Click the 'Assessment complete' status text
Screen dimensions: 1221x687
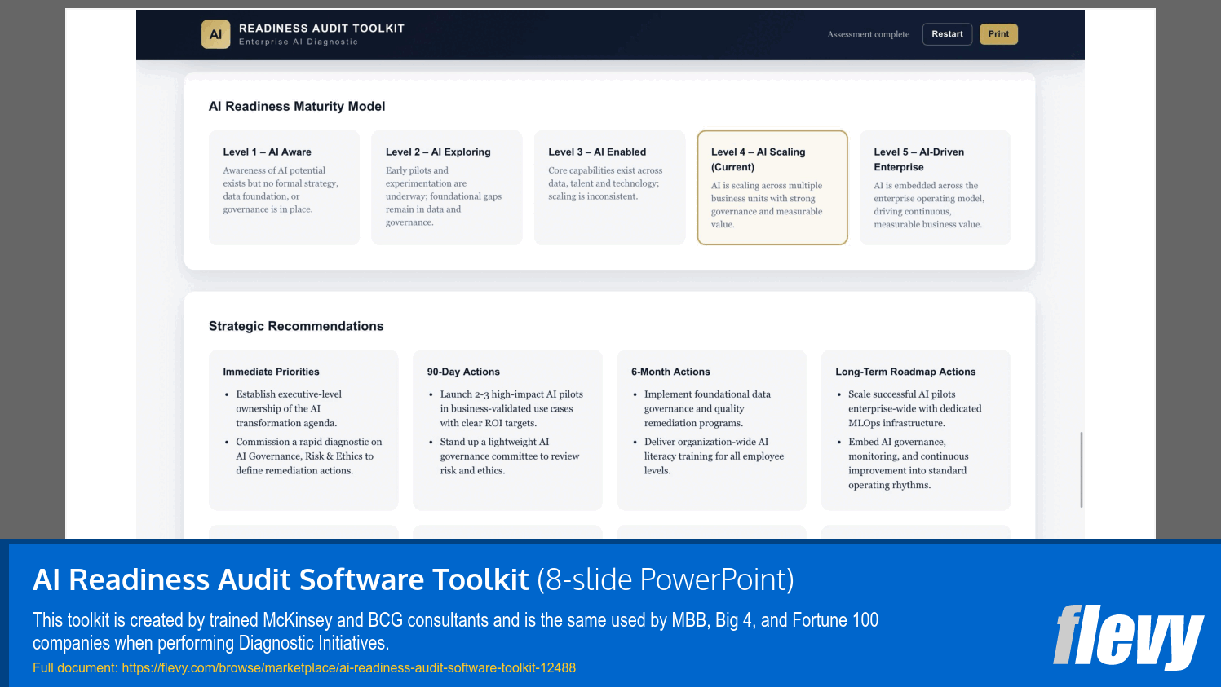(868, 34)
